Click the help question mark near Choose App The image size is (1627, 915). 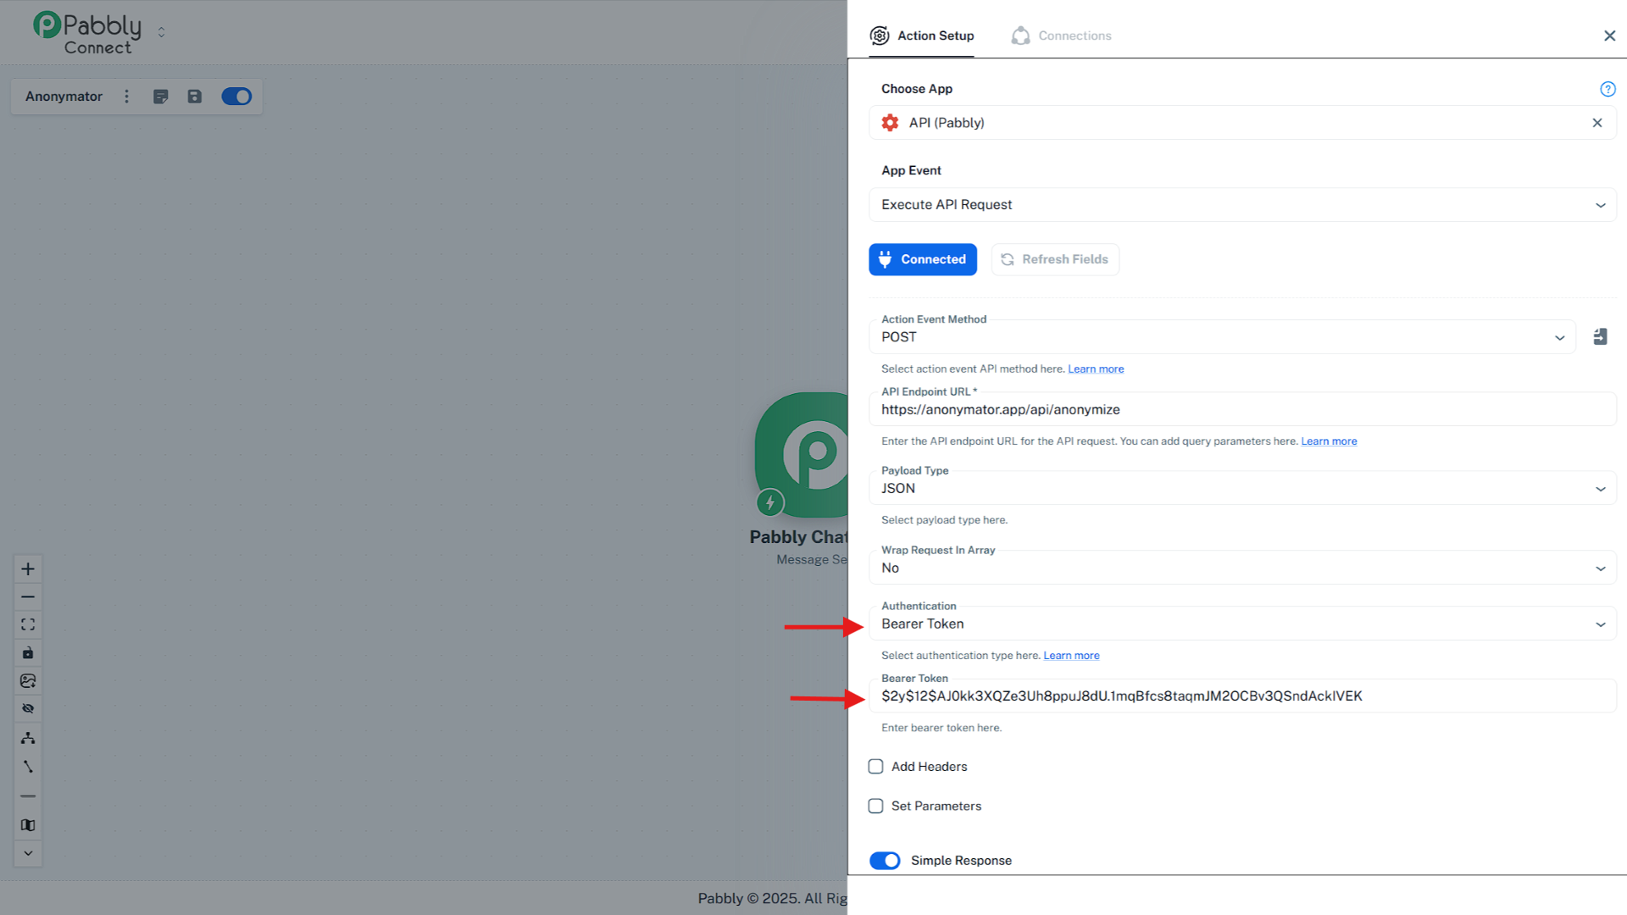1608,89
